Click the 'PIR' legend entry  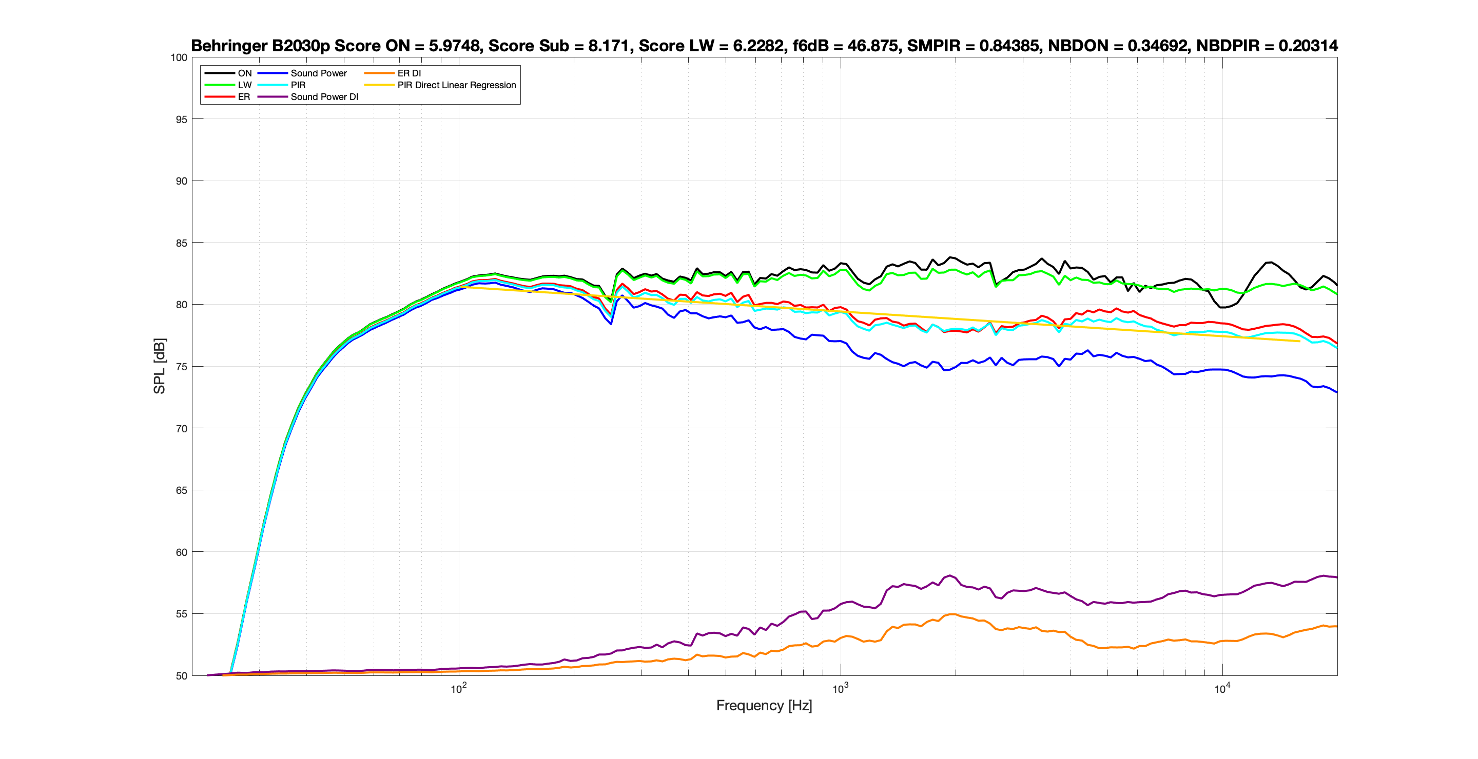(x=298, y=85)
